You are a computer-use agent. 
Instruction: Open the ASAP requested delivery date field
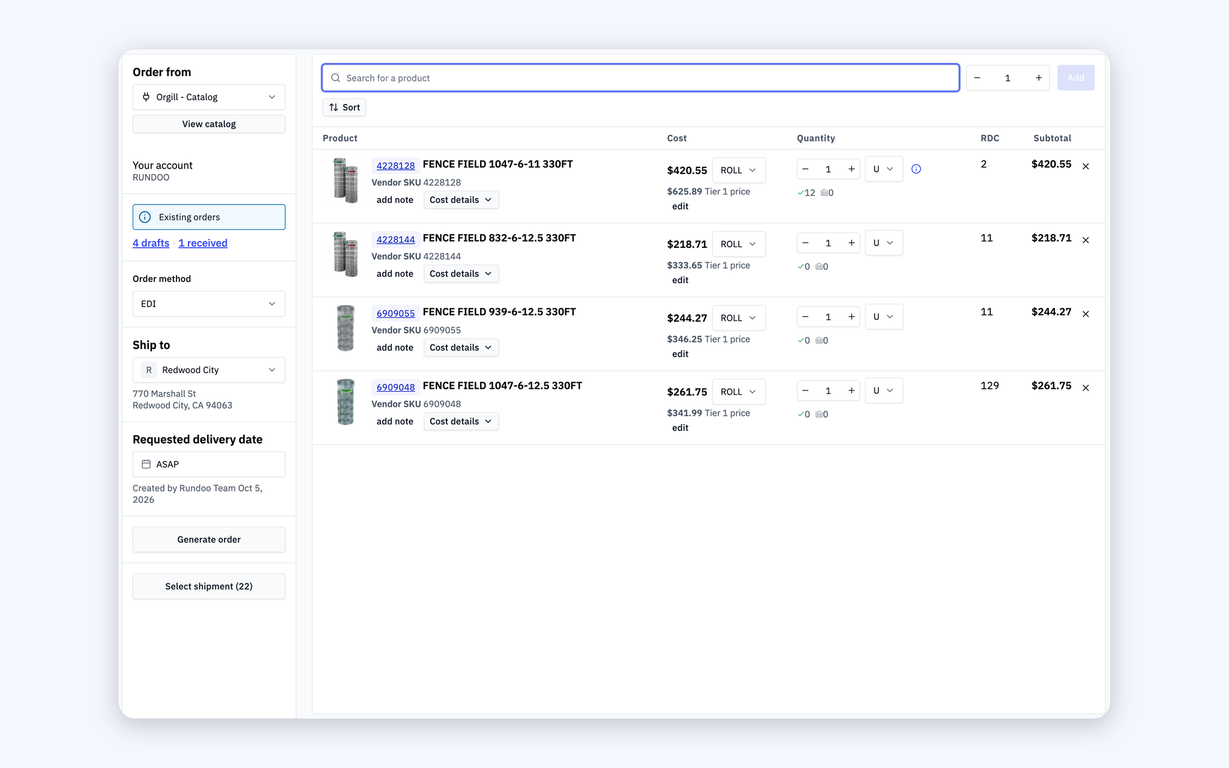click(x=209, y=464)
